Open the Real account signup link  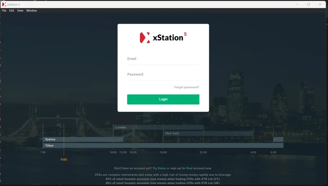[189, 168]
